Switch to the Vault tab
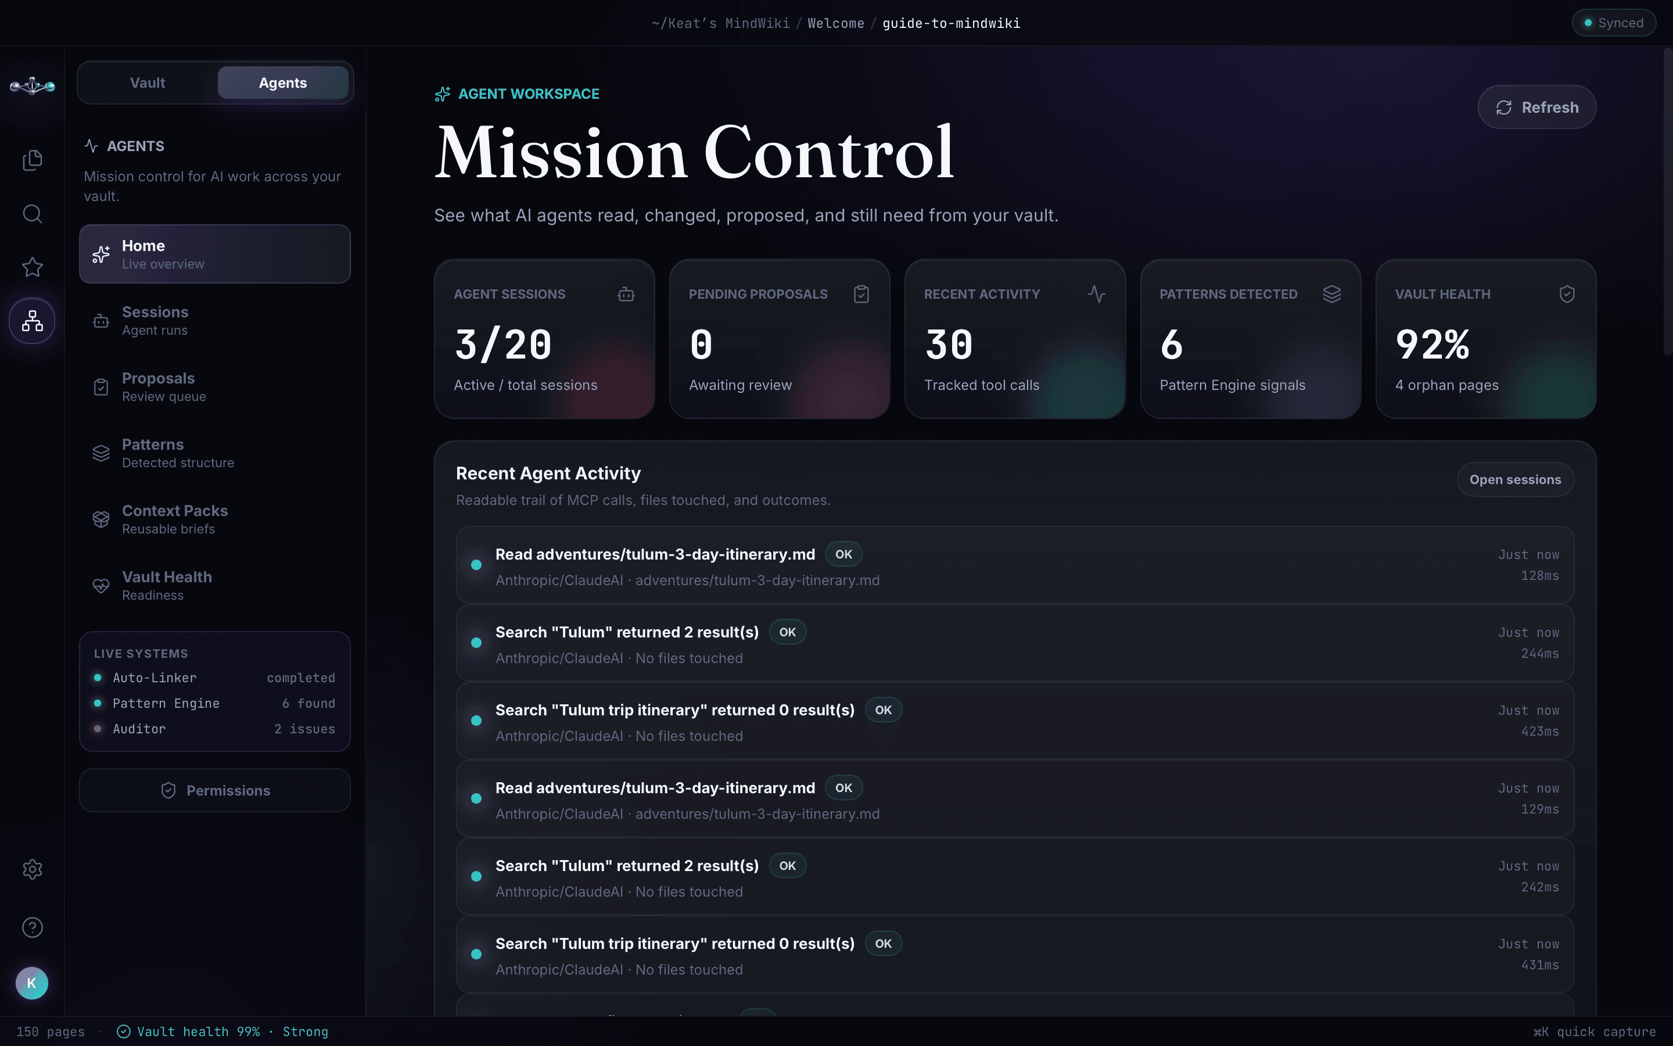Image resolution: width=1673 pixels, height=1046 pixels. tap(147, 83)
